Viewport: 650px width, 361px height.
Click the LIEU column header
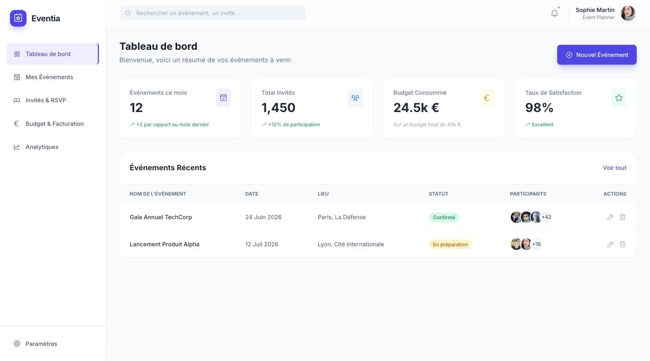323,194
